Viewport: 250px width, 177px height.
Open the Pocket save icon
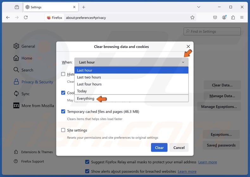tap(215, 17)
